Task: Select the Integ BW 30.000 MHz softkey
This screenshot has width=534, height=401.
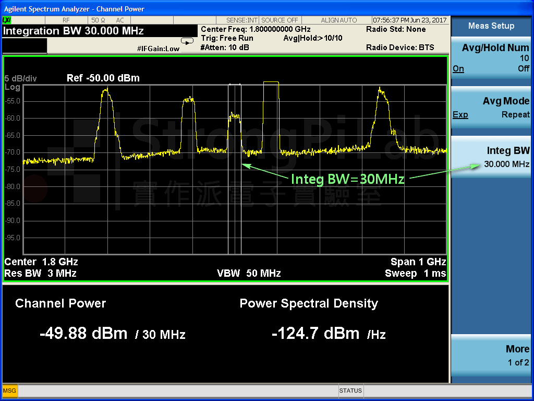Action: tap(491, 157)
